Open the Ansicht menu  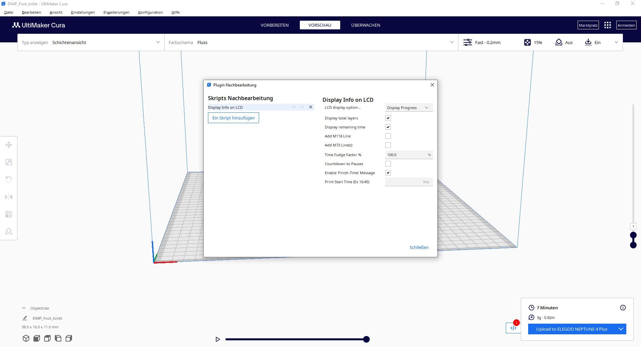56,12
